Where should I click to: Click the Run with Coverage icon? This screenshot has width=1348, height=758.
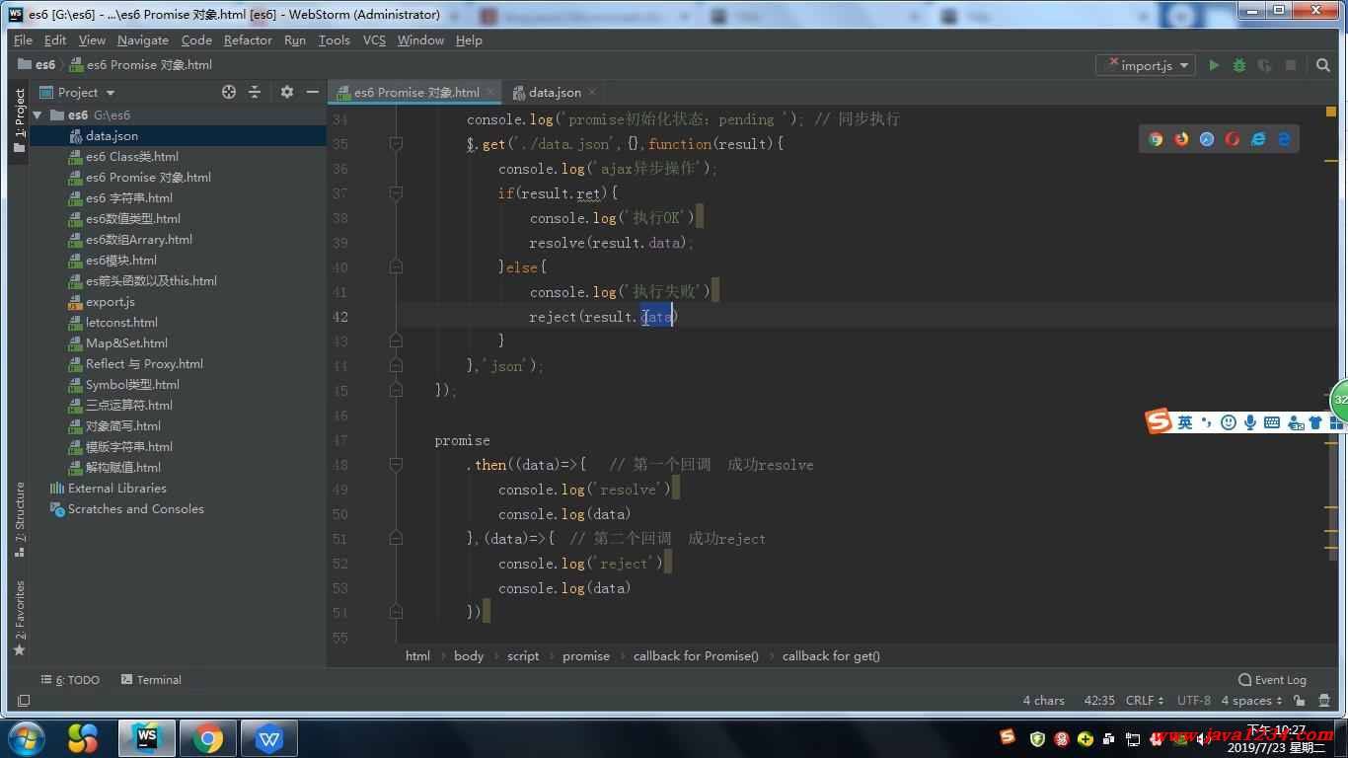(x=1265, y=65)
